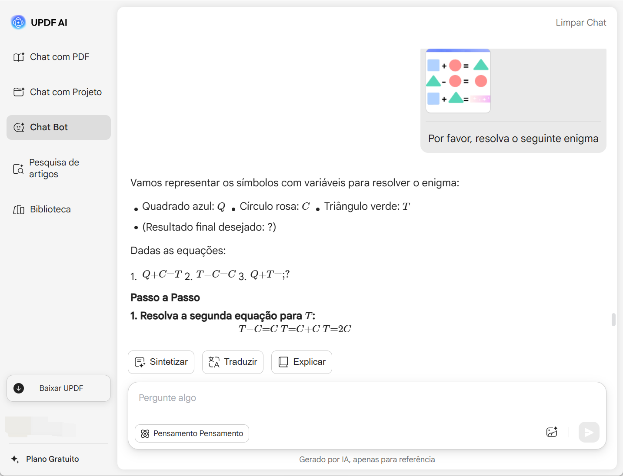Click the Plano Gratuito plan label

tap(53, 459)
